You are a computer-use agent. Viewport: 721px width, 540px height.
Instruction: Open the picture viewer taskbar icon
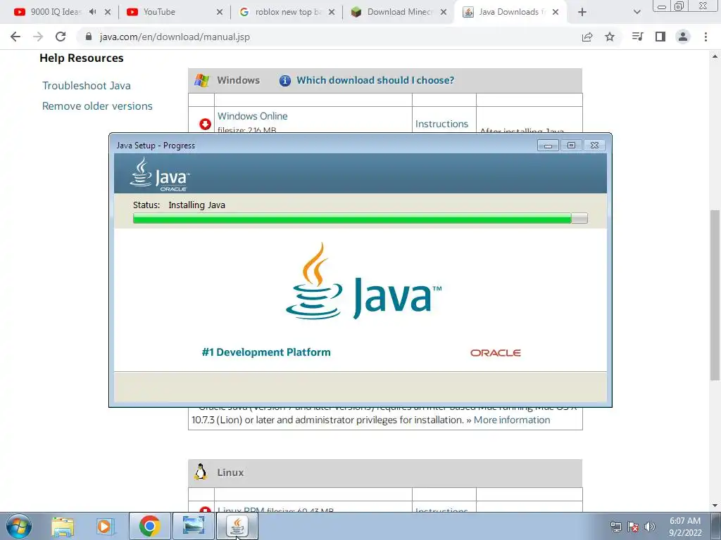[193, 526]
